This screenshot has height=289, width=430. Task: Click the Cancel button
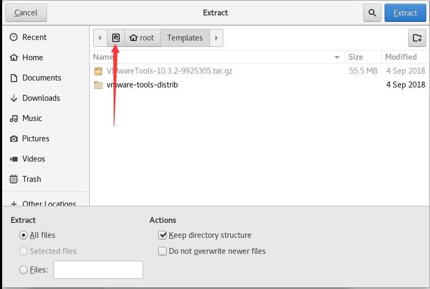click(26, 13)
